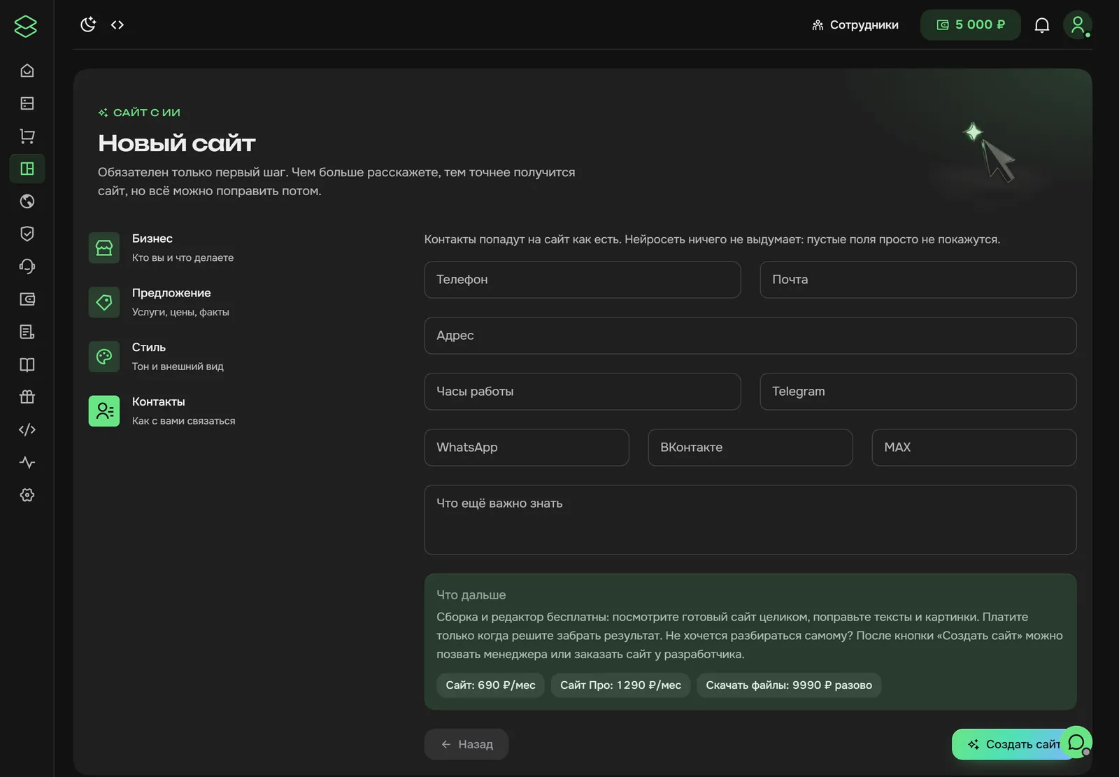Open the globe icon in the sidebar
Image resolution: width=1119 pixels, height=777 pixels.
point(27,201)
